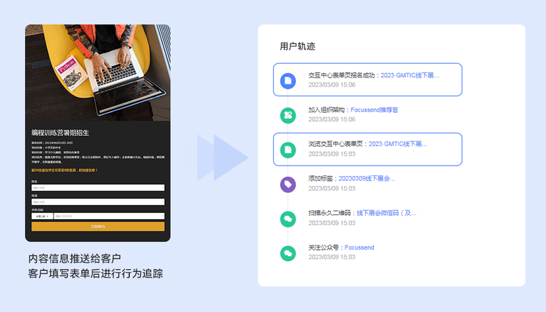Click the green document icon for 浏览交互中心表单页
The width and height of the screenshot is (546, 312).
pyautogui.click(x=288, y=149)
